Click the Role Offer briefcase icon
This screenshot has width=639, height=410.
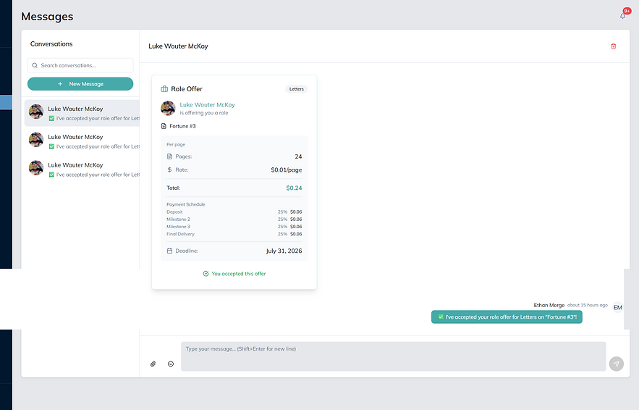164,89
